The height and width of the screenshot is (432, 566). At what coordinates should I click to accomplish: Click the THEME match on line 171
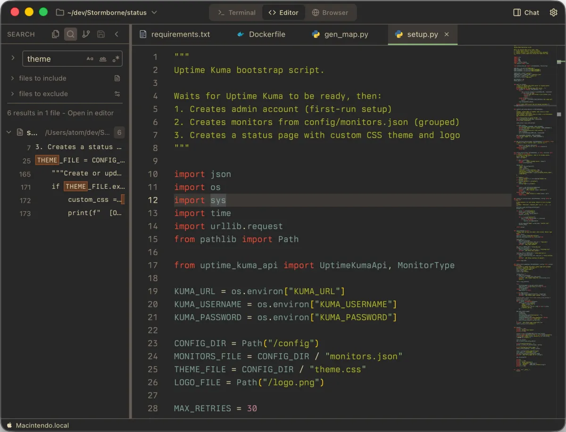[75, 187]
